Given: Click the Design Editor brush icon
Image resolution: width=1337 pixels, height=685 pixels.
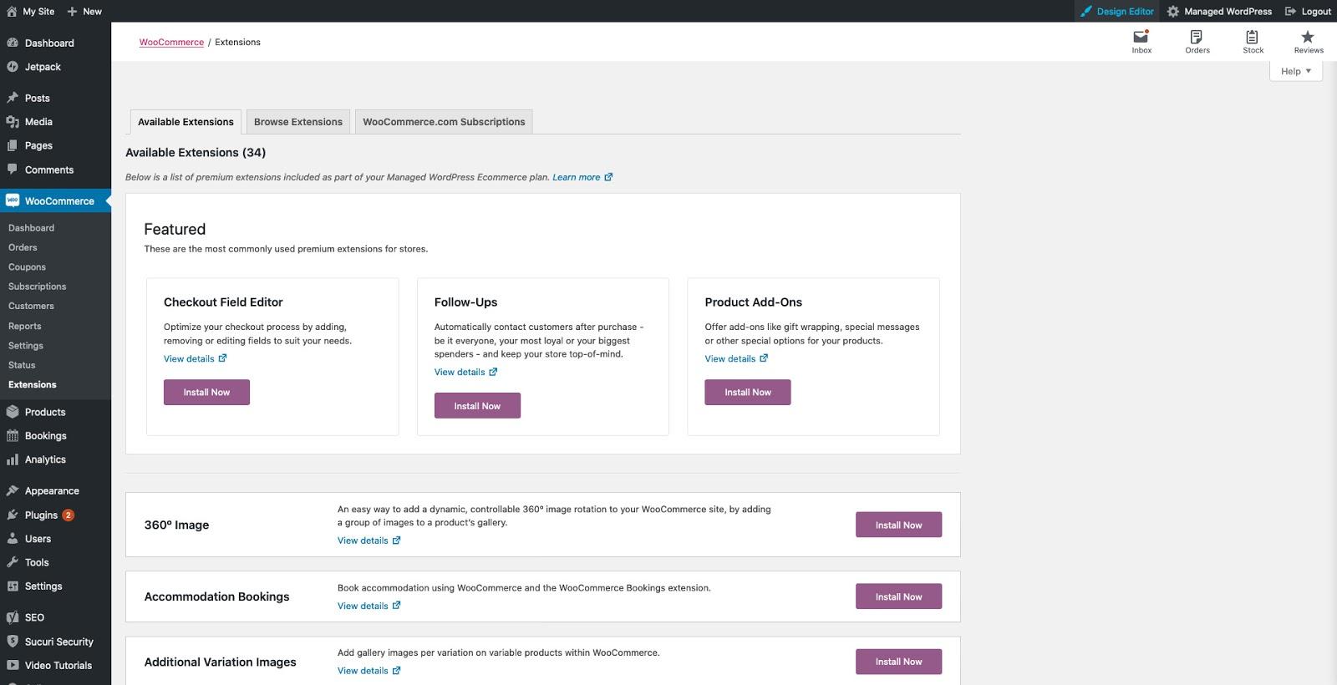Looking at the screenshot, I should (x=1086, y=12).
